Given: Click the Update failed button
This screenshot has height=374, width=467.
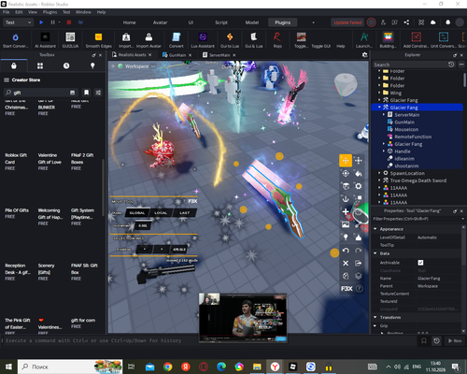Looking at the screenshot, I should coord(347,22).
